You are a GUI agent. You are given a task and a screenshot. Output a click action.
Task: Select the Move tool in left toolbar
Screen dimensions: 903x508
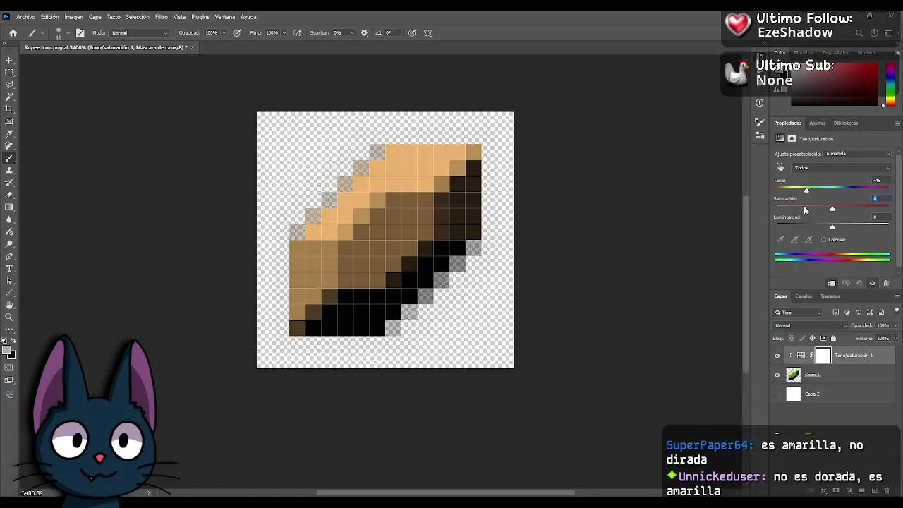pos(9,61)
